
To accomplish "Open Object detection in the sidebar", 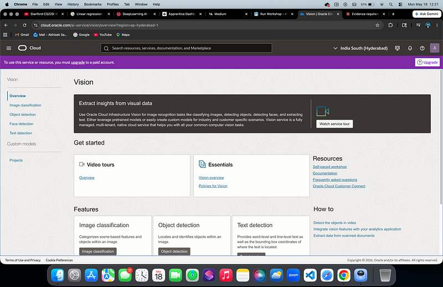I will coord(23,115).
